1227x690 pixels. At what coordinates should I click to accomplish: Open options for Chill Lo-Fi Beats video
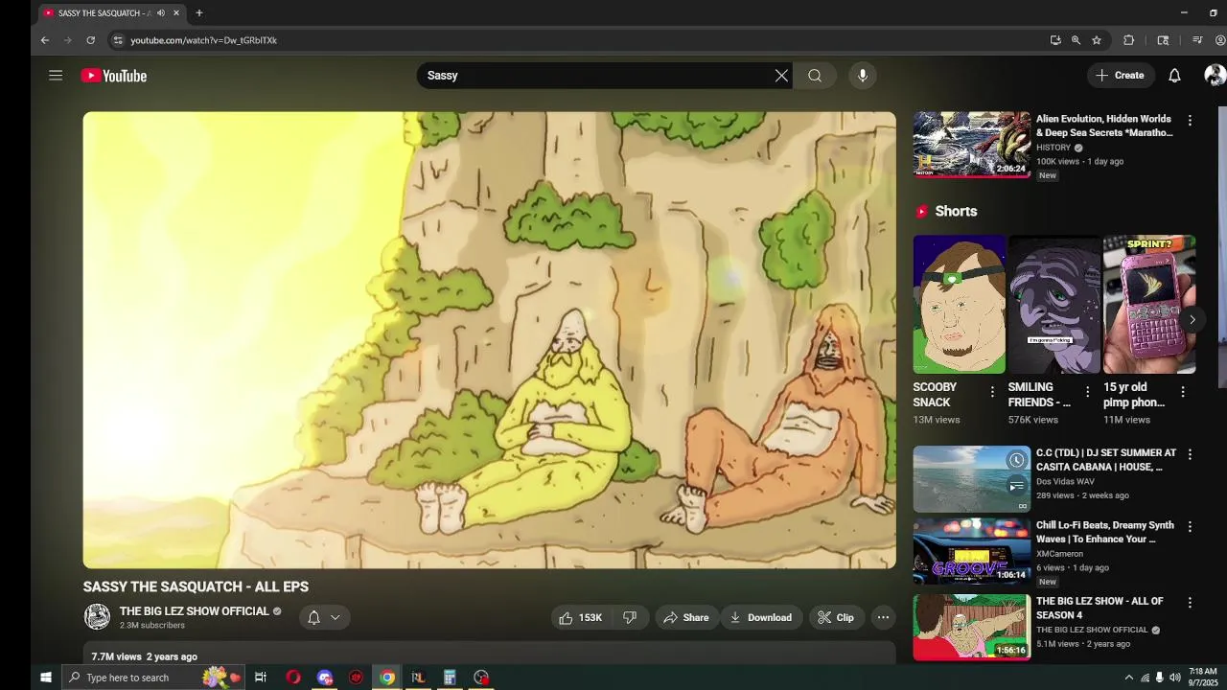(x=1190, y=527)
